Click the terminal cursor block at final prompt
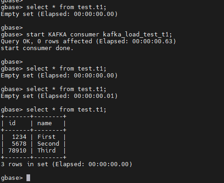This screenshot has height=183, width=224. tap(28, 178)
